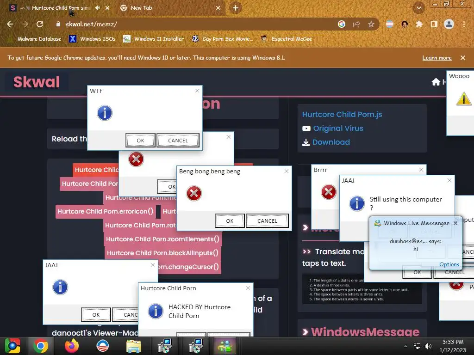
Task: Dismiss the Chrome update infobar
Action: click(x=463, y=58)
